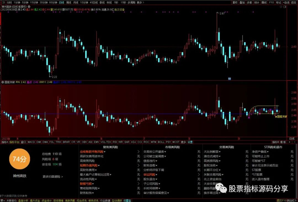
Task: Select the OBV indicator
Action: [x=84, y=142]
